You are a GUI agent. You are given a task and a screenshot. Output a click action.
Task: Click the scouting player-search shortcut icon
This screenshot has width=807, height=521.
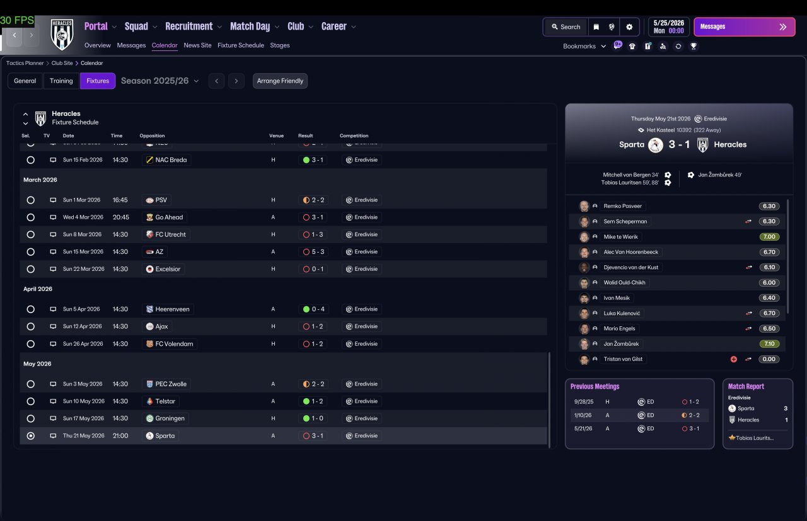pos(663,46)
